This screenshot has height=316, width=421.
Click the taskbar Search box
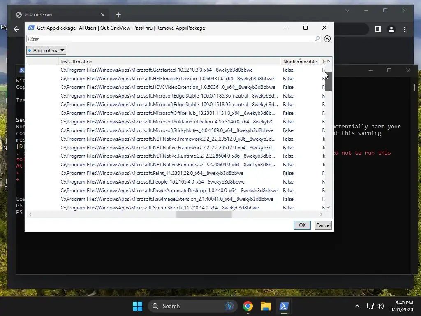click(x=192, y=306)
